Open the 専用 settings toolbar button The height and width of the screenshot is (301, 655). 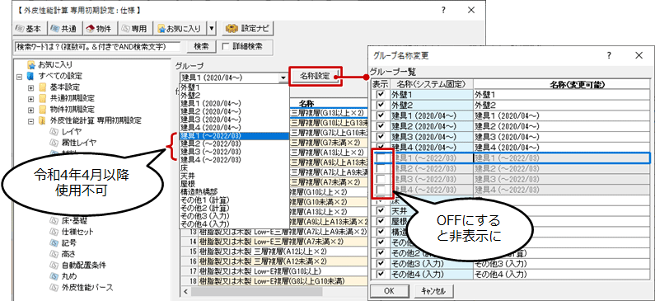[134, 29]
